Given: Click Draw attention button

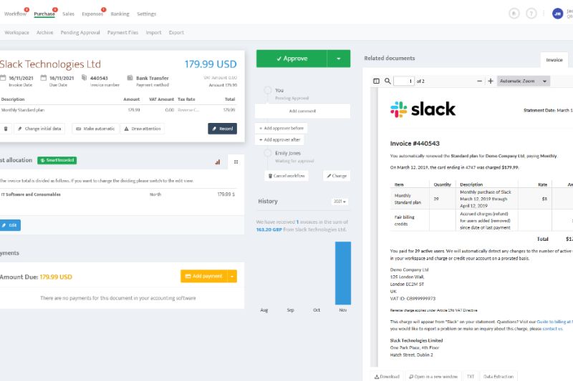Looking at the screenshot, I should click(143, 129).
